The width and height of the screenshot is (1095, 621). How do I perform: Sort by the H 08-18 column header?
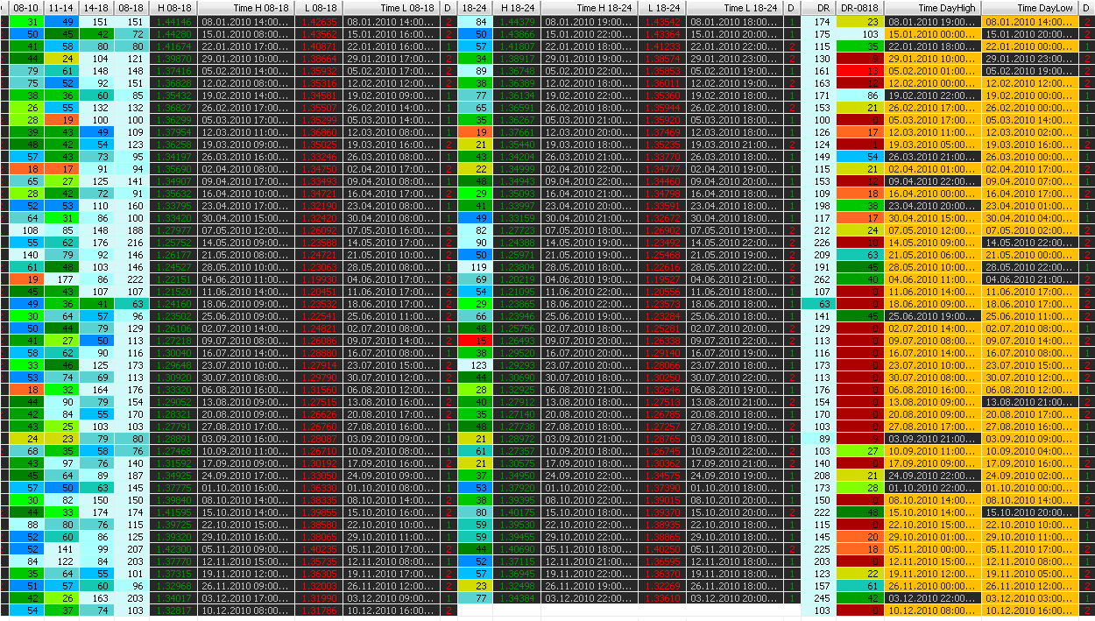pos(173,7)
